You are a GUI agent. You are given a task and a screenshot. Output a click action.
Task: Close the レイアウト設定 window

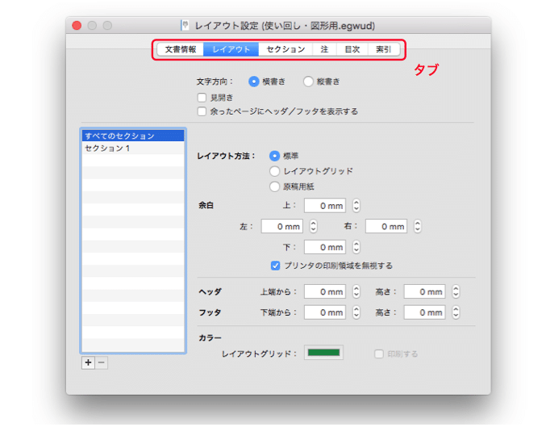(77, 26)
